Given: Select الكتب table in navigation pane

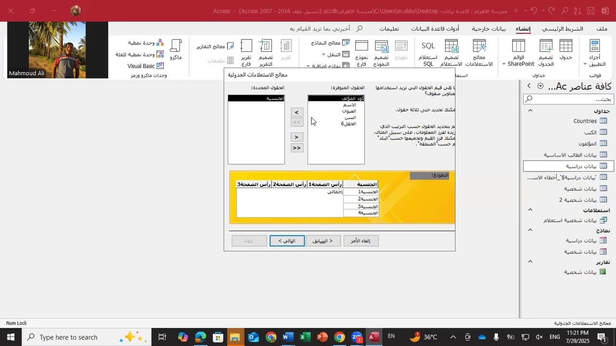Looking at the screenshot, I should 568,132.
